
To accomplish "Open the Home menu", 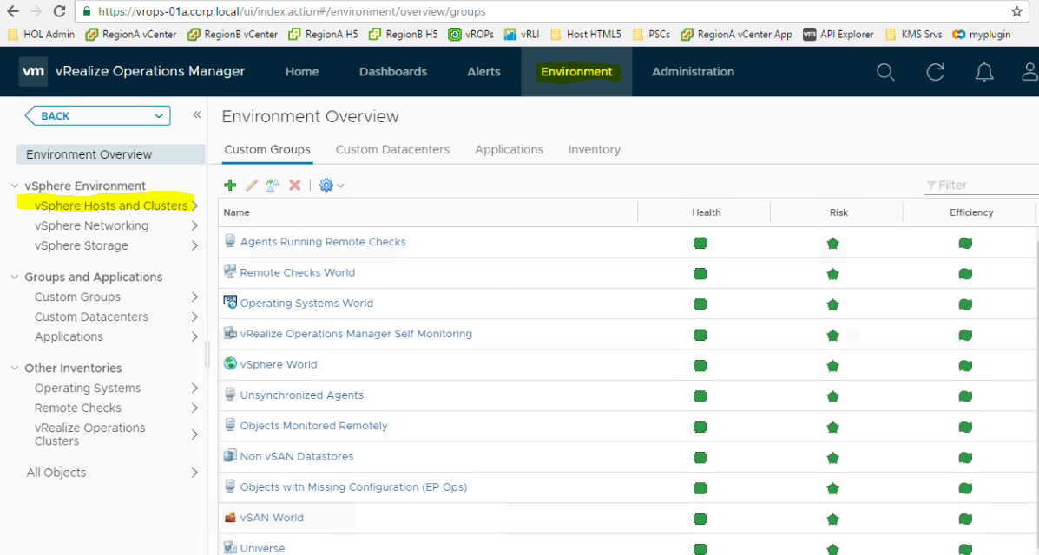I will coord(302,71).
